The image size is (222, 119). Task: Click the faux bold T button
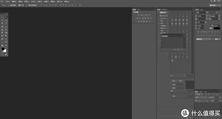click(198, 32)
